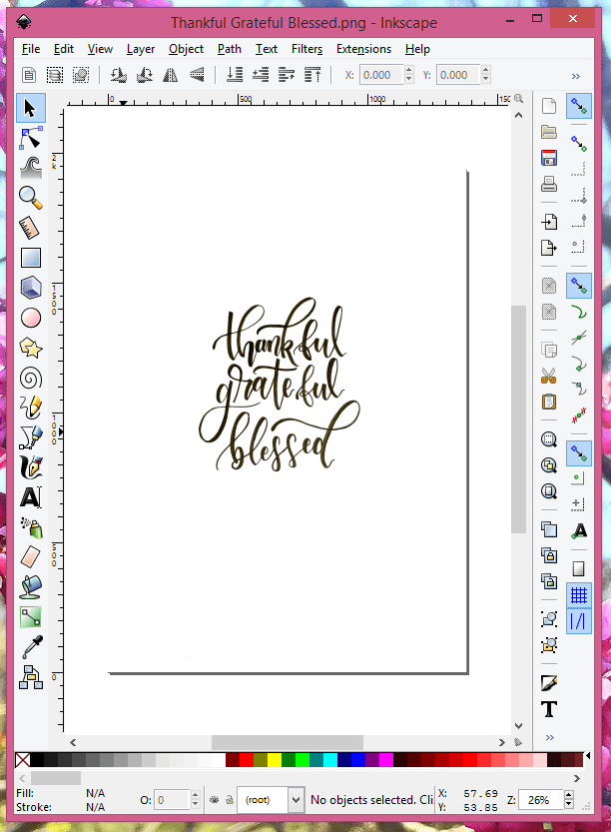Increase the zoom percentage spinner
This screenshot has width=611, height=832.
coord(569,795)
